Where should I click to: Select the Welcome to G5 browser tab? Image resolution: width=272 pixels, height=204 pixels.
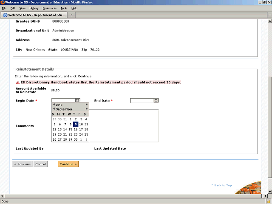pos(34,15)
